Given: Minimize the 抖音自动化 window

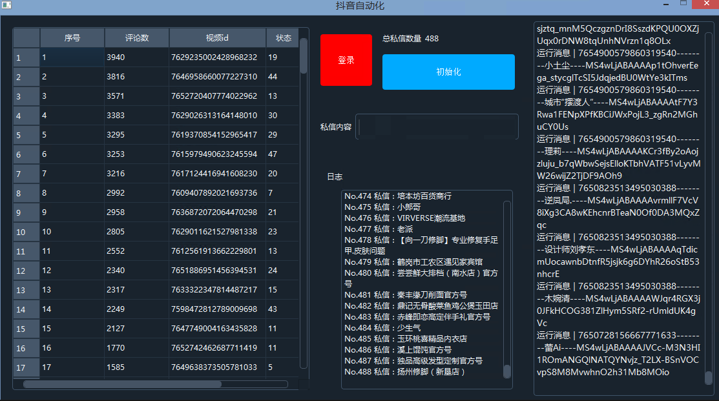Looking at the screenshot, I should point(666,5).
